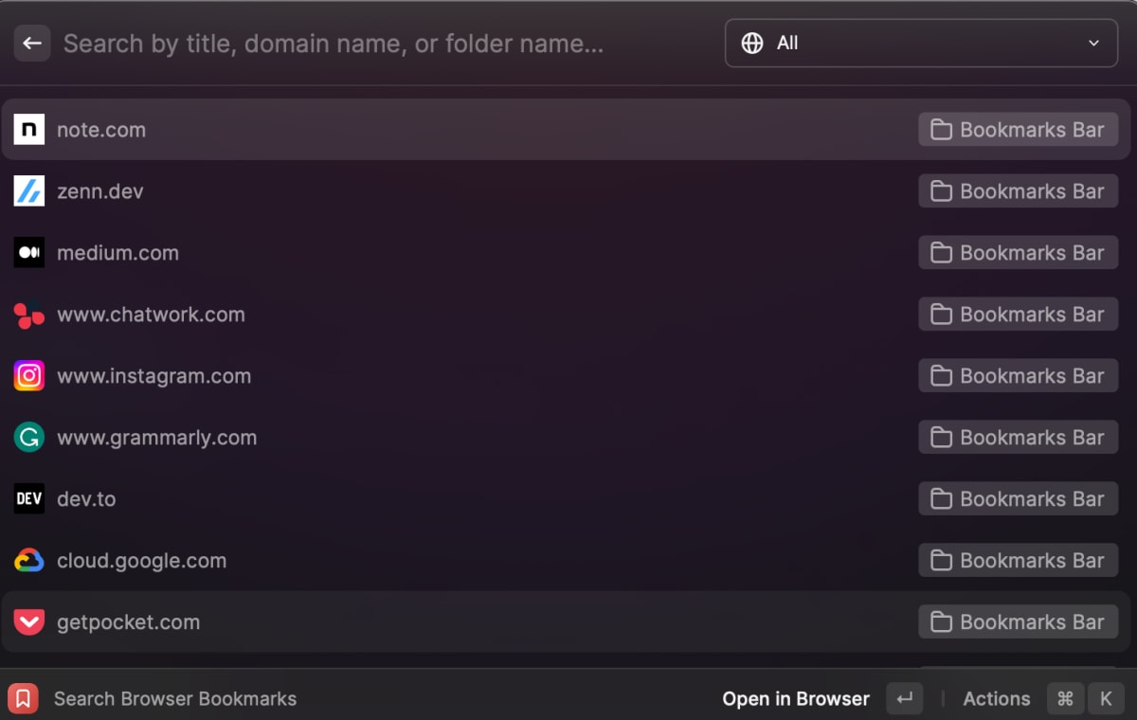The image size is (1137, 720).
Task: Click Bookmarks Bar tag for zenn.dev
Action: tap(1019, 191)
